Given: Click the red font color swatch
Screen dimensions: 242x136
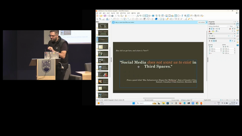Looking at the screenshot, I should click(x=209, y=31).
